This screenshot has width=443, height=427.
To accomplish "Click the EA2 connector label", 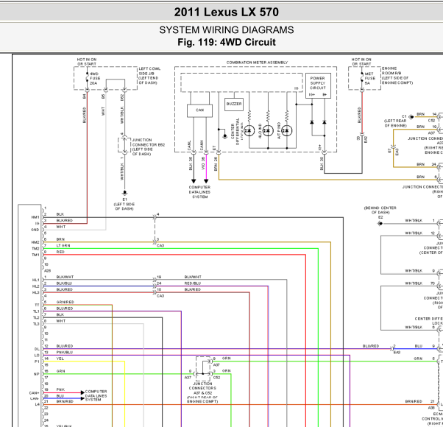I will (x=366, y=139).
